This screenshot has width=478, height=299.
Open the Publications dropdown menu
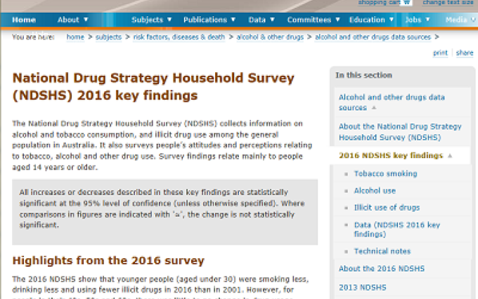click(209, 20)
